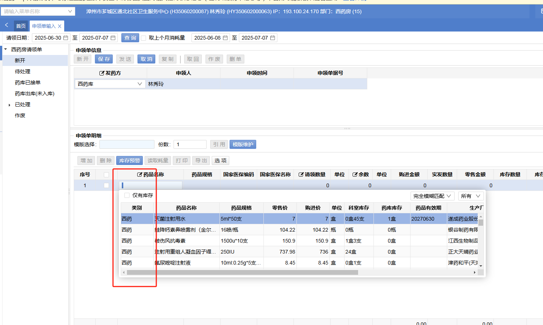
Task: Click the back arrow left of 首页
Action: pyautogui.click(x=7, y=25)
